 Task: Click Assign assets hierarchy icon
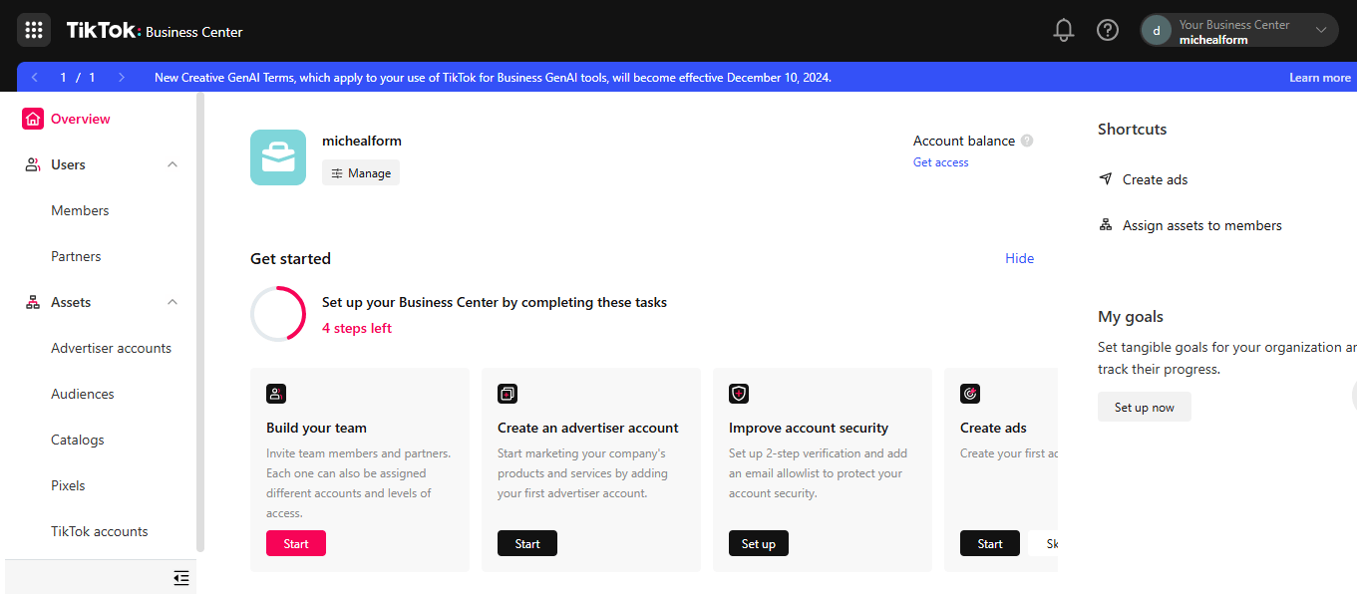click(1106, 225)
